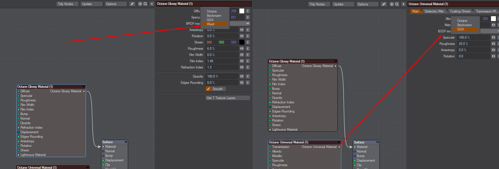Screen dimensions: 499x169
Task: Click Get T Texture Layers button
Action: pyautogui.click(x=228, y=98)
